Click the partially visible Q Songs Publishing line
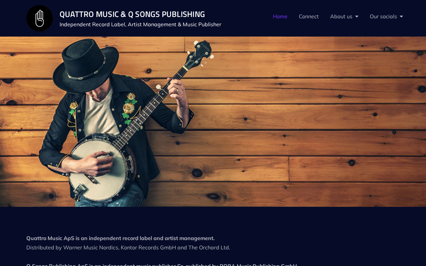Viewport: 426px width, 266px height. click(162, 264)
